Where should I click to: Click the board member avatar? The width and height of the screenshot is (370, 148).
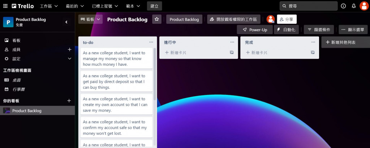[270, 19]
